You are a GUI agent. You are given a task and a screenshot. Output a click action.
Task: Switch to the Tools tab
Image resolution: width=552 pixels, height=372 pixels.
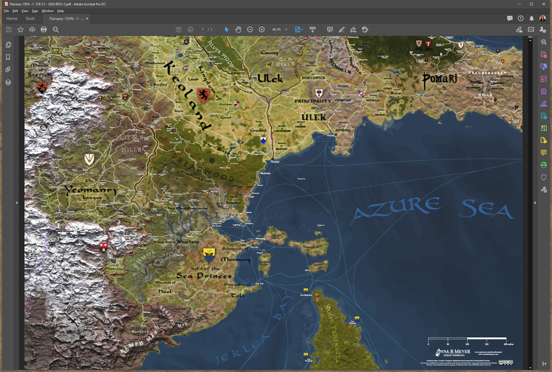click(30, 19)
